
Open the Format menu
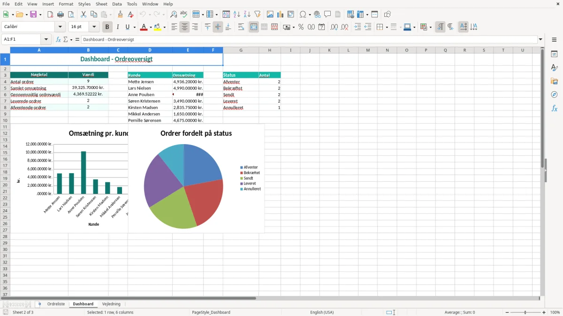click(66, 4)
